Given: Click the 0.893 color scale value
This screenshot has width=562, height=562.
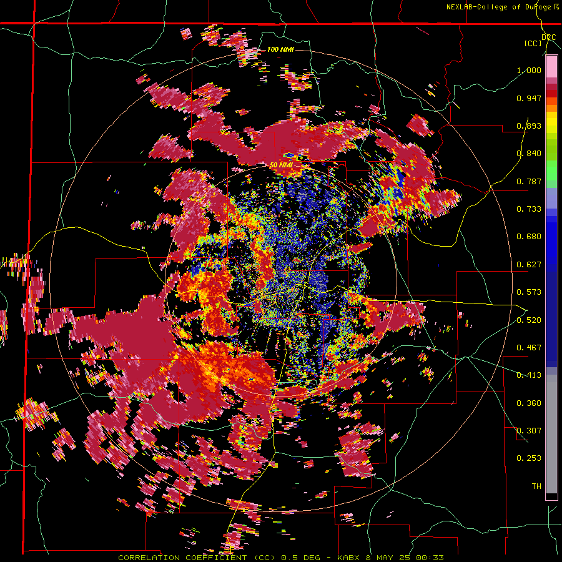Looking at the screenshot, I should 529,126.
